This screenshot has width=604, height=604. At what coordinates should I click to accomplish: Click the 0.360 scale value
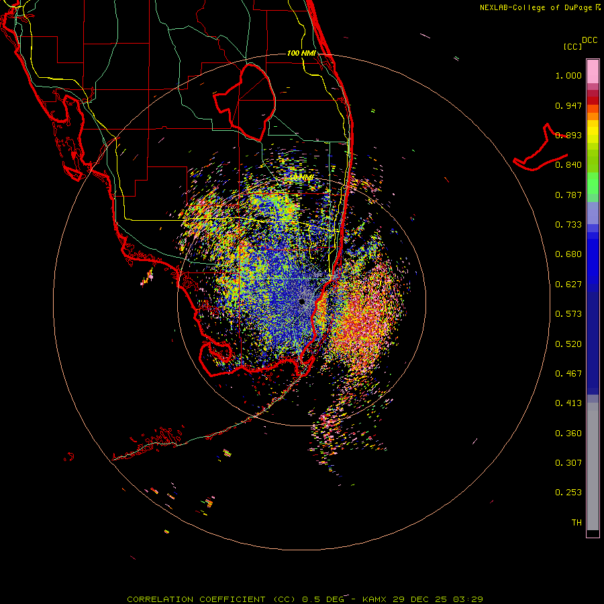568,434
